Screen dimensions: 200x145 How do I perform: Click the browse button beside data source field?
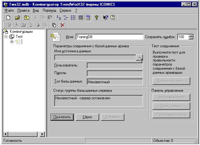[x=139, y=58]
